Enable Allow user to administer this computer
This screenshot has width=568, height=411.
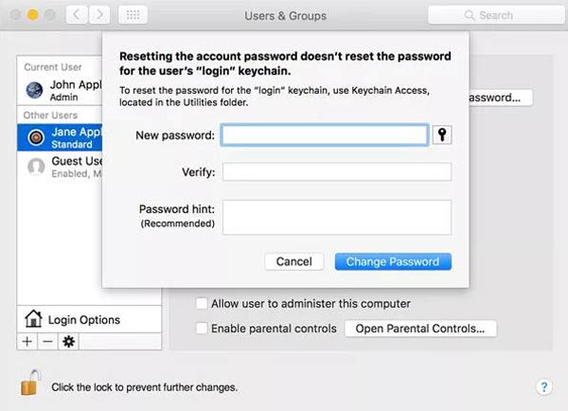pos(202,303)
